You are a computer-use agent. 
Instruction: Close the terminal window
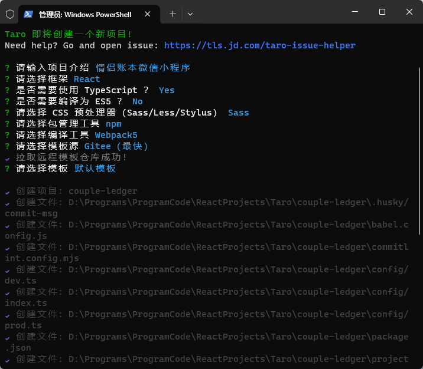point(409,12)
